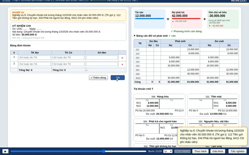This screenshot has width=249, height=155.
Task: Click NV2 12.000.000 in the Hàng hóa T-account
Action: tap(147, 106)
